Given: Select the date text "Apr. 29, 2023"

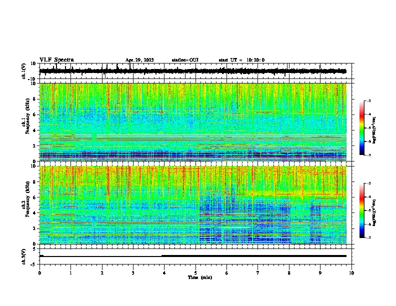Looking at the screenshot, I should (x=139, y=60).
